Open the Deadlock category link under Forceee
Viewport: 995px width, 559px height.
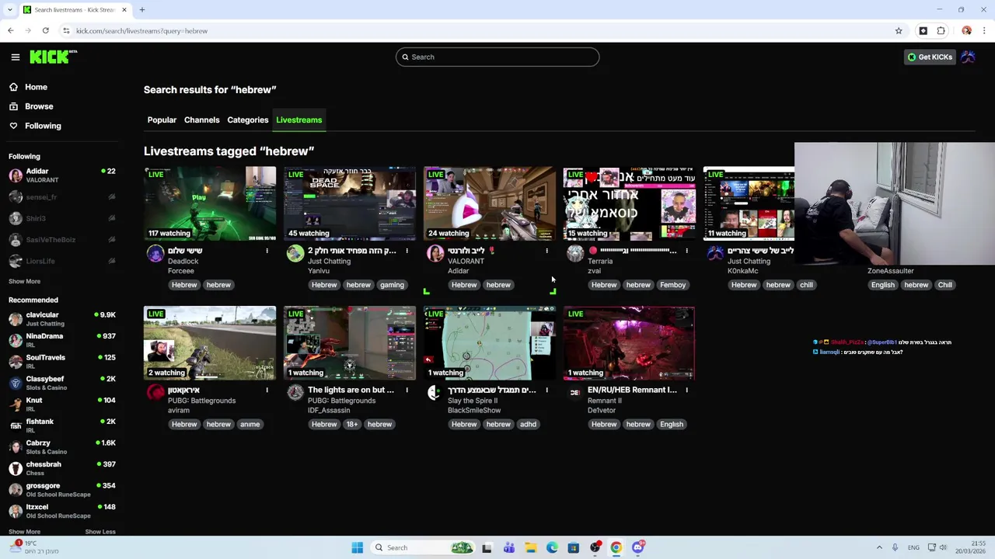pos(183,261)
